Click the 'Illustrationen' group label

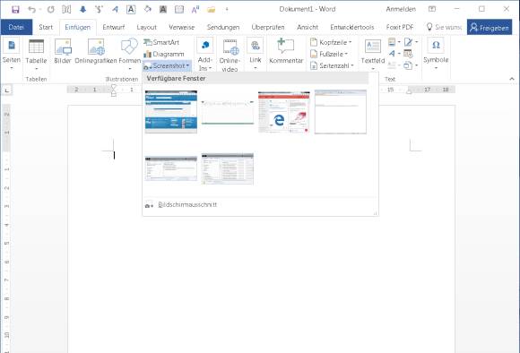122,79
